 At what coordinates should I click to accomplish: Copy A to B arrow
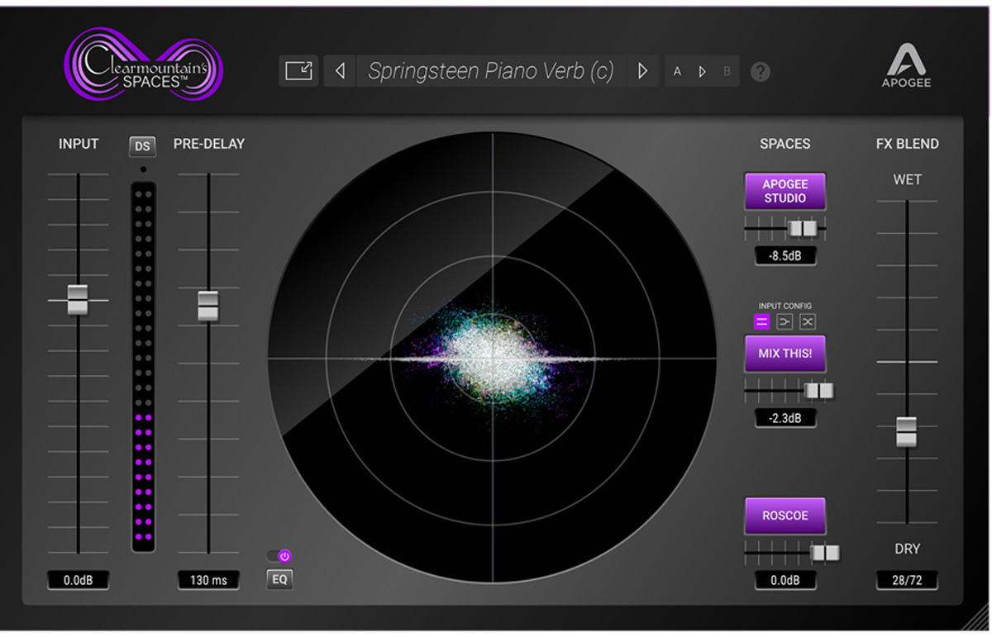tap(702, 72)
